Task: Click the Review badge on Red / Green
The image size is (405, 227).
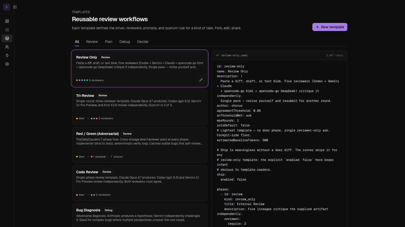Action: click(127, 134)
